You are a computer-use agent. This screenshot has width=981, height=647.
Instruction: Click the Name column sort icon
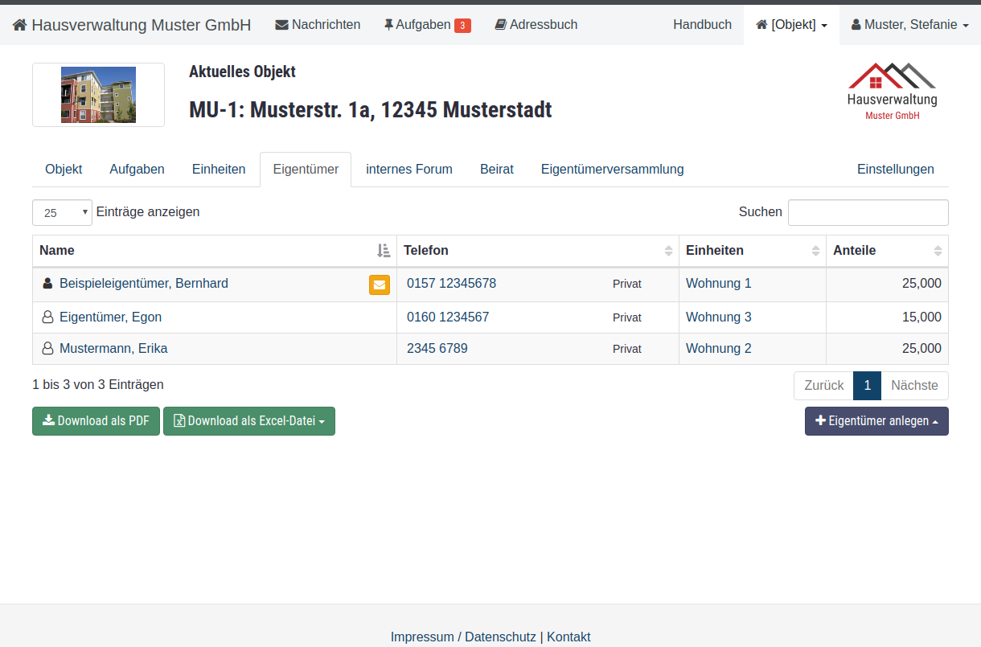[384, 251]
